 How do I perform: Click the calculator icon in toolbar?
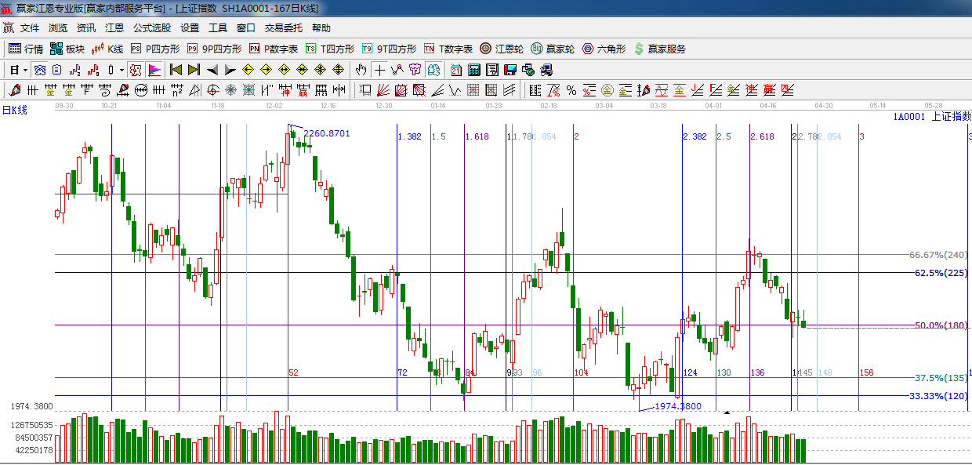tap(473, 70)
